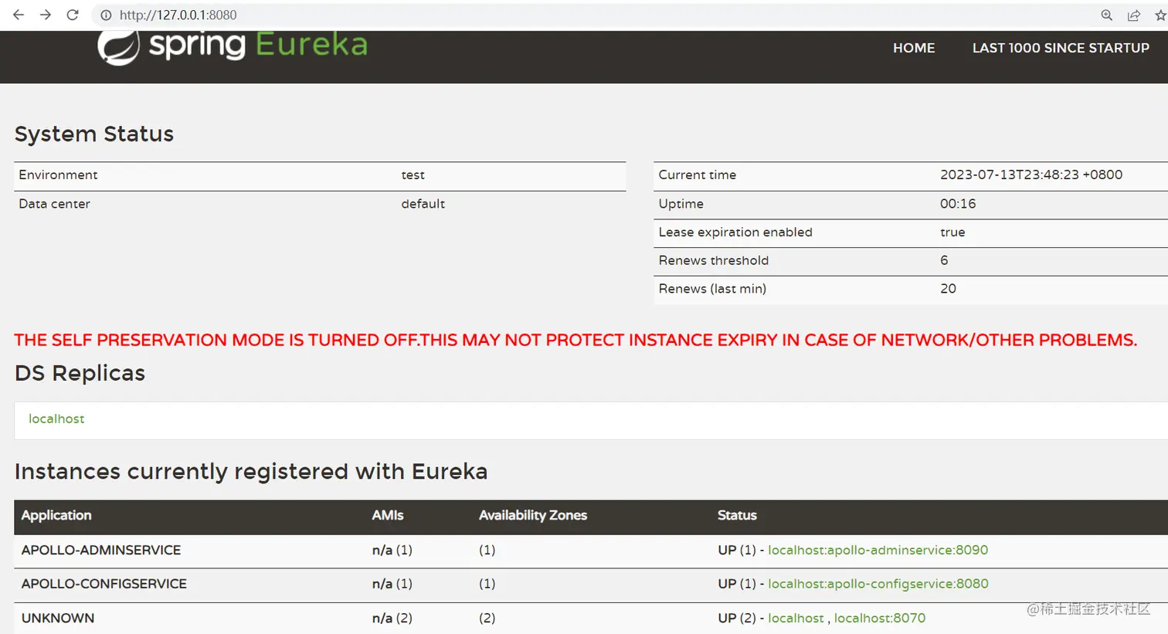Open localhost:apollo-configservice:8080 instance link
This screenshot has width=1168, height=634.
coord(878,584)
